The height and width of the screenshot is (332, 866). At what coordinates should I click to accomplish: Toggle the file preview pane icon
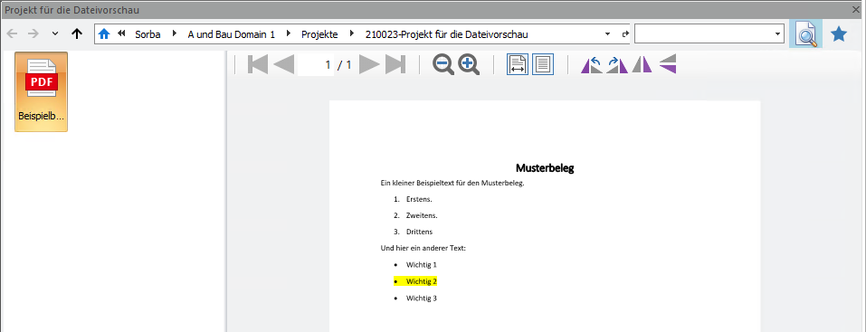pos(805,34)
